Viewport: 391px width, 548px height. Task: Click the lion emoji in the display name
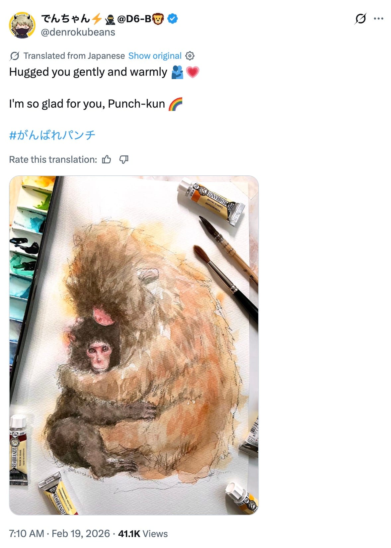(x=158, y=19)
